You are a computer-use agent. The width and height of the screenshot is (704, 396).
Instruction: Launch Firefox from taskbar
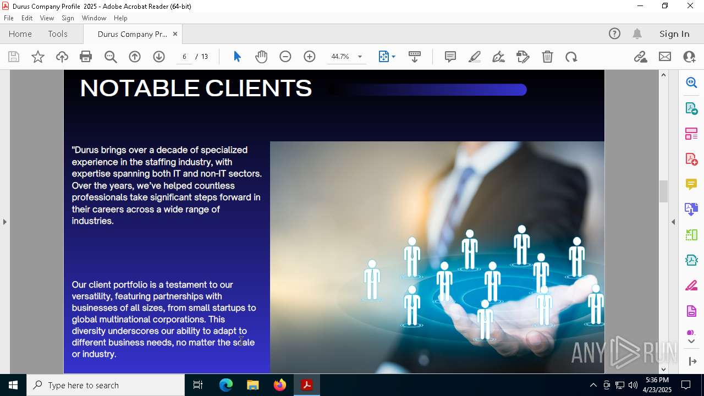tap(279, 385)
